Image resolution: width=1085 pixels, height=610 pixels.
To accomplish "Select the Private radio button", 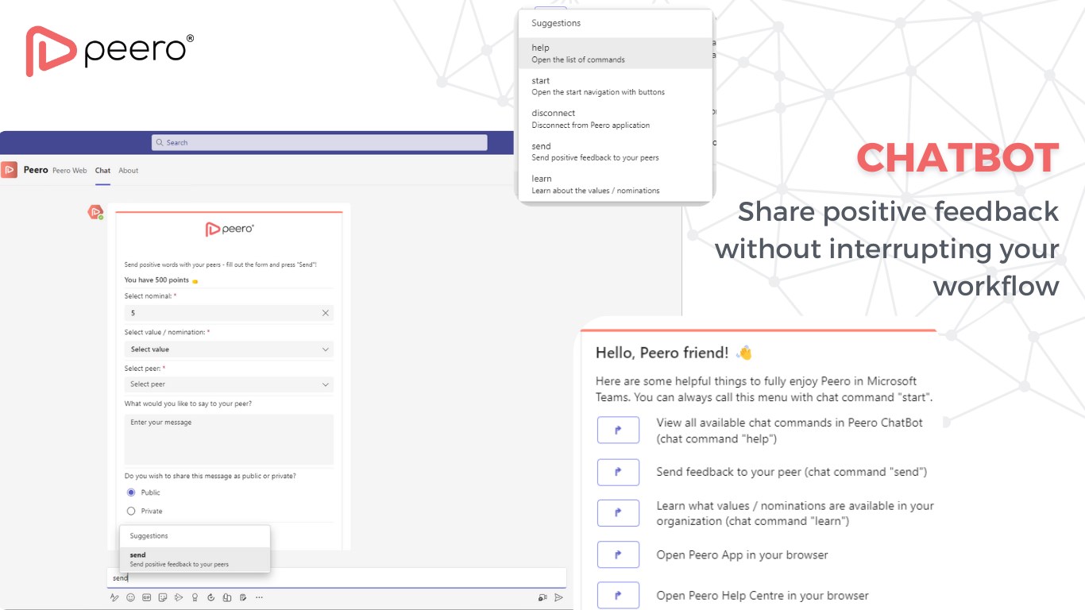I will (131, 511).
